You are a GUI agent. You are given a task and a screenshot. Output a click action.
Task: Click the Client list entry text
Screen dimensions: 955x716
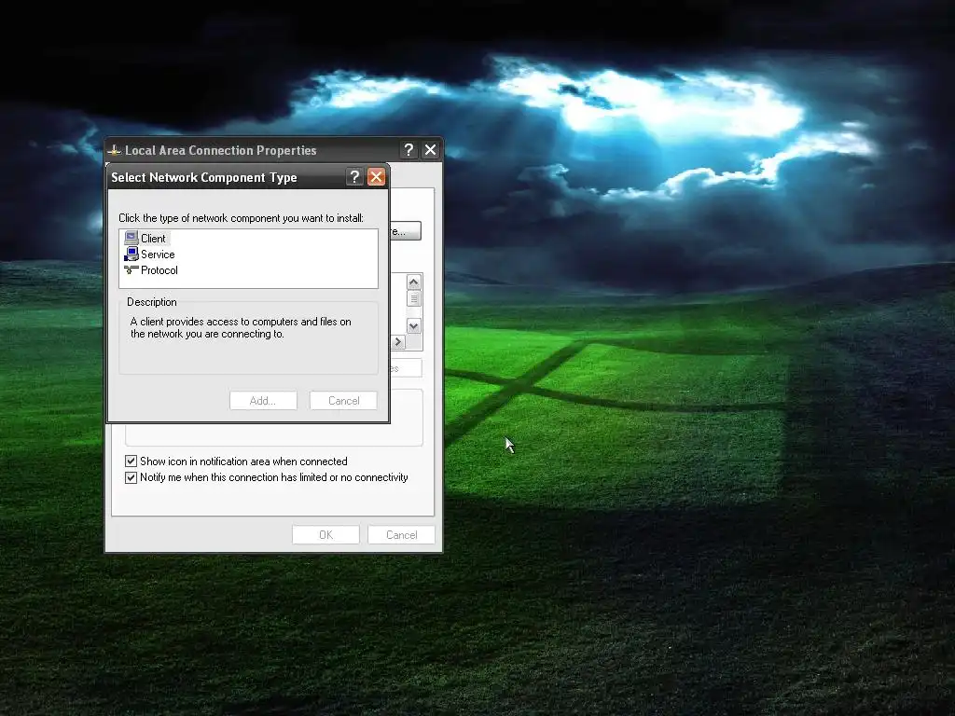(x=153, y=238)
